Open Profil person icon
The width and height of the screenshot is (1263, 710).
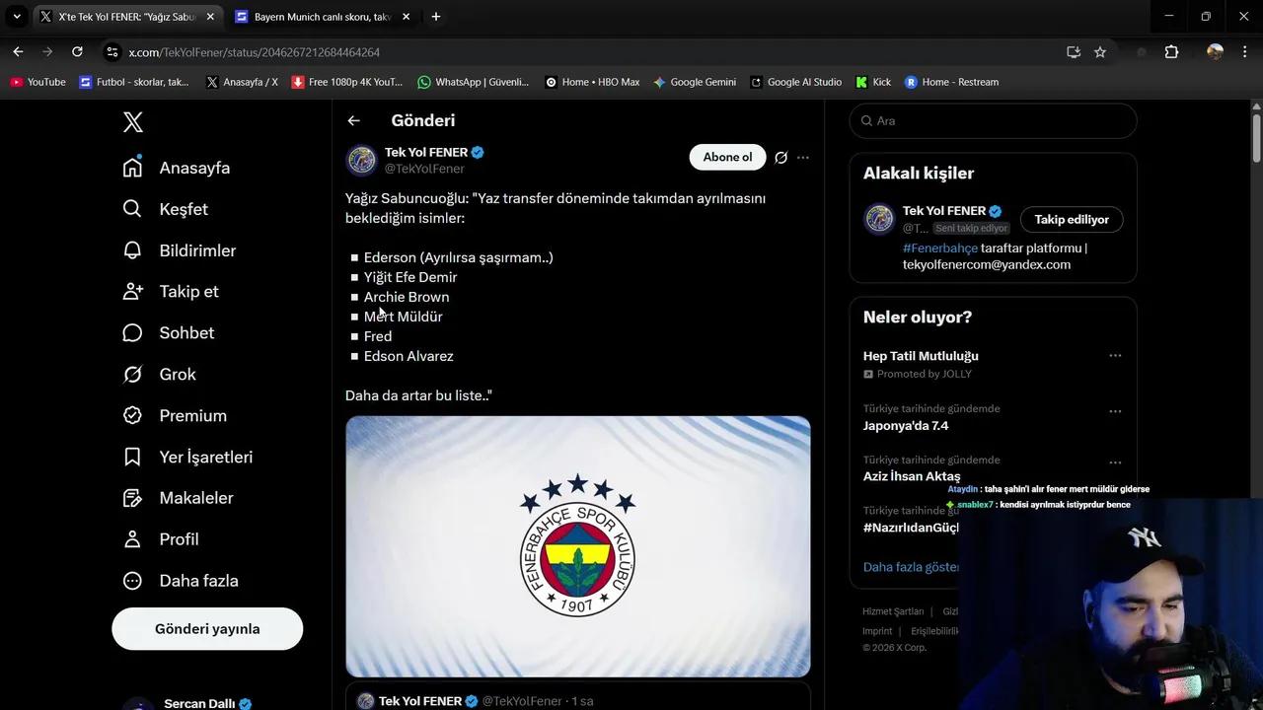(132, 539)
